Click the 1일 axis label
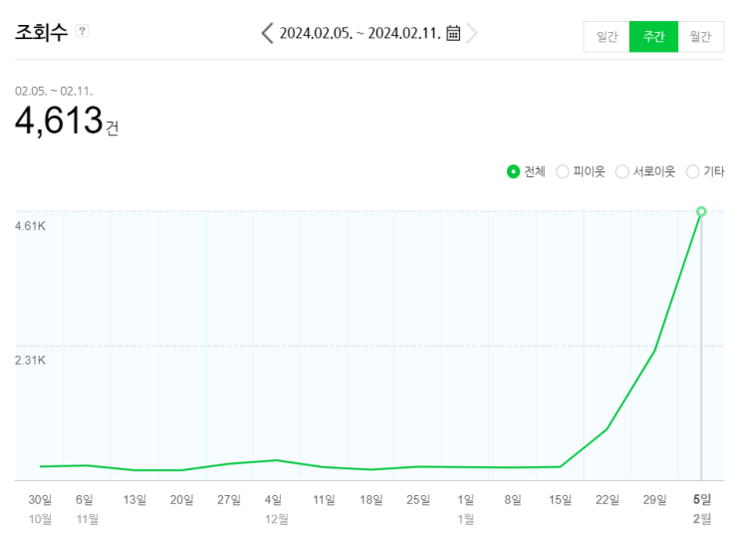740x542 pixels. click(465, 499)
